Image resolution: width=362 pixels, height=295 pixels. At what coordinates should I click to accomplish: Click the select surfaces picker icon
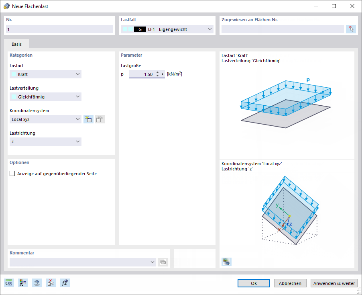pyautogui.click(x=351, y=29)
